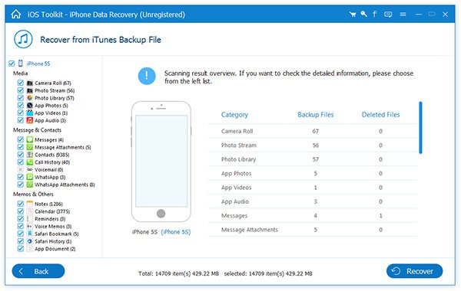Select the Voice Memos icon
This screenshot has width=461, height=291.
click(x=30, y=226)
